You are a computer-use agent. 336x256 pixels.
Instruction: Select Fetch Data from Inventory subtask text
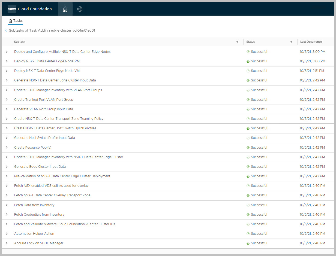click(34, 205)
